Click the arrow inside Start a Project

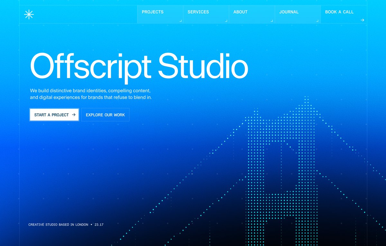coord(74,115)
